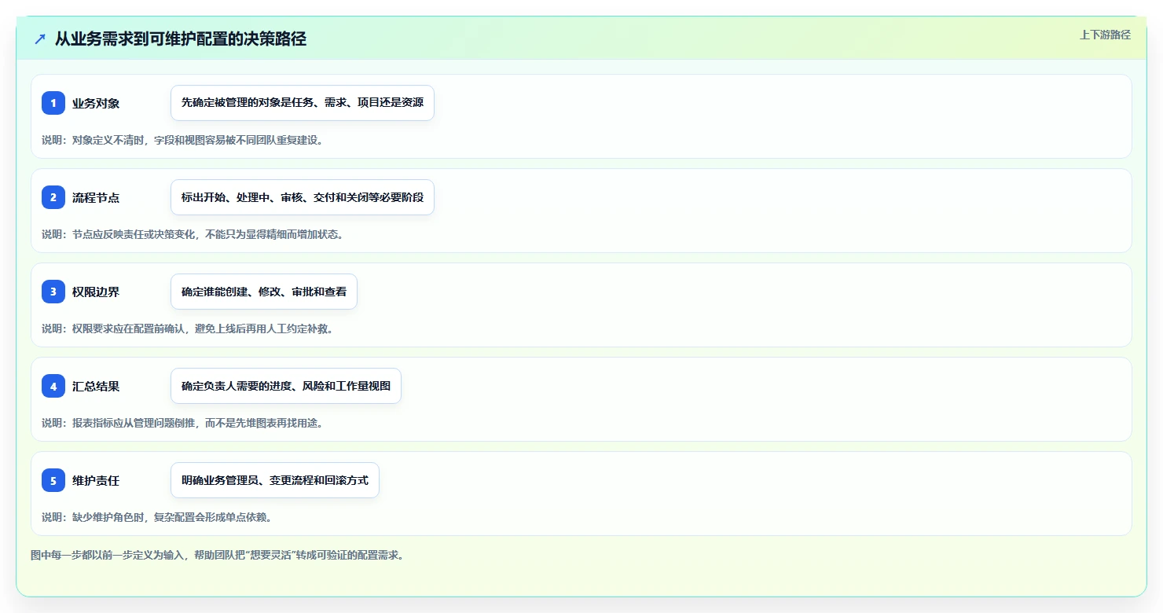Click the title 从业务需求到可维护配置的决策路径
Image resolution: width=1163 pixels, height=613 pixels.
(180, 39)
